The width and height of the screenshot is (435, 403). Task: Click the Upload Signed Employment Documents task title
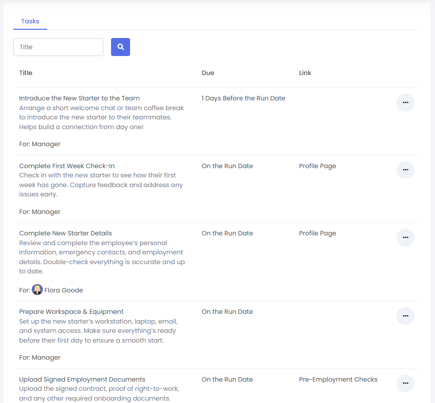82,379
